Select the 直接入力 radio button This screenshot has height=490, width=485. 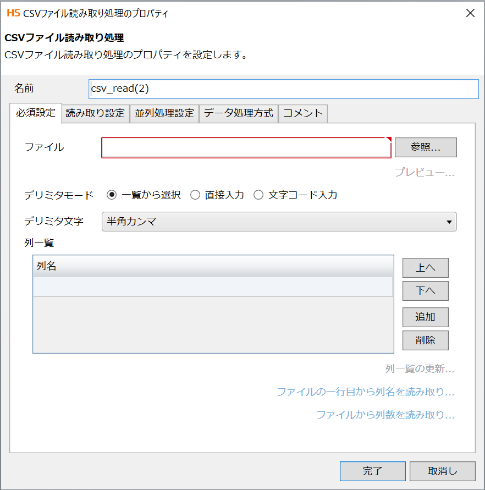(x=195, y=195)
